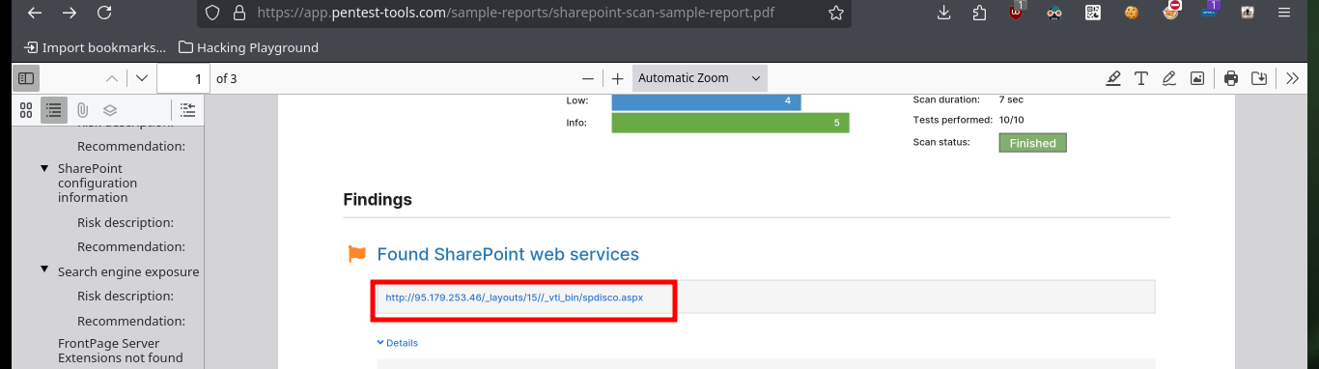The width and height of the screenshot is (1319, 369).
Task: Zoom out with minus button
Action: (x=587, y=78)
